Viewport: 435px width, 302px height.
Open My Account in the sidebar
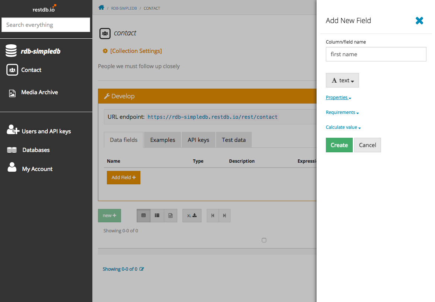(38, 169)
